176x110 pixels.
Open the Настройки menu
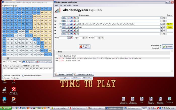click(68, 5)
